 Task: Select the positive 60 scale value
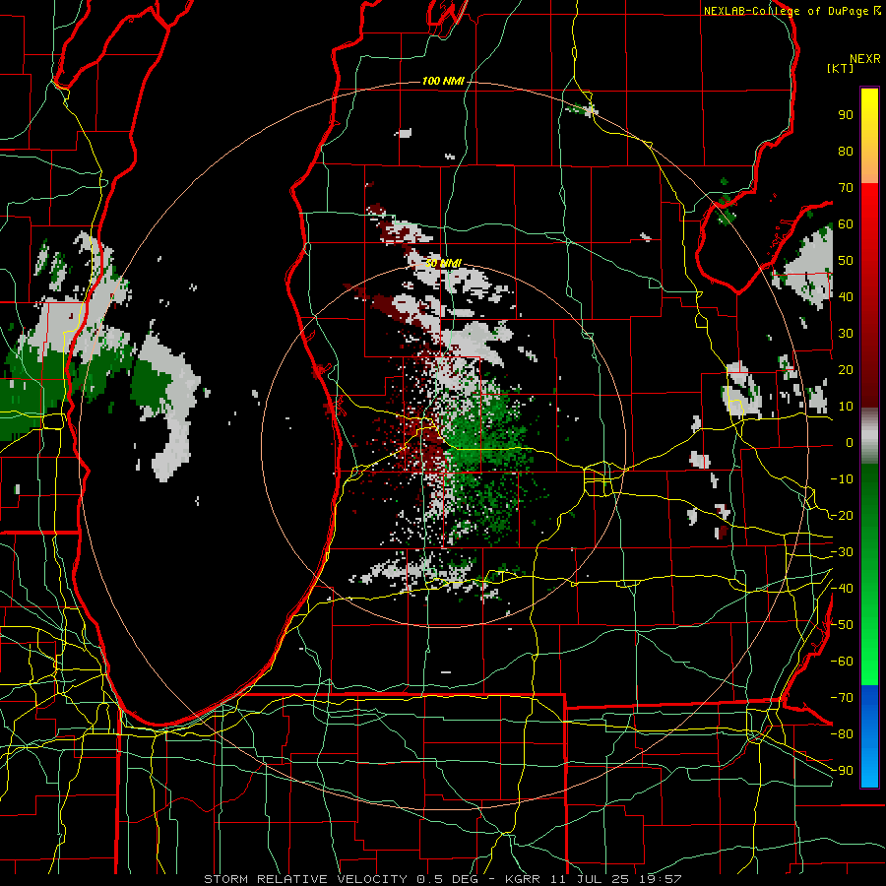(x=846, y=223)
